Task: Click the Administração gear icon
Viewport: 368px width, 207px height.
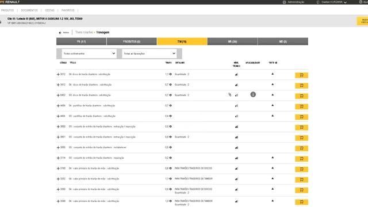Action: [x=284, y=2]
